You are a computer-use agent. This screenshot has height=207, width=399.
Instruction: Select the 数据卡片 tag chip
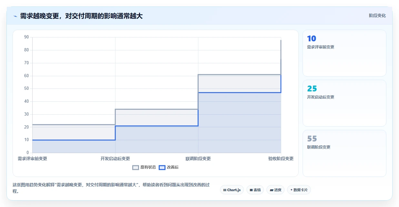point(299,190)
